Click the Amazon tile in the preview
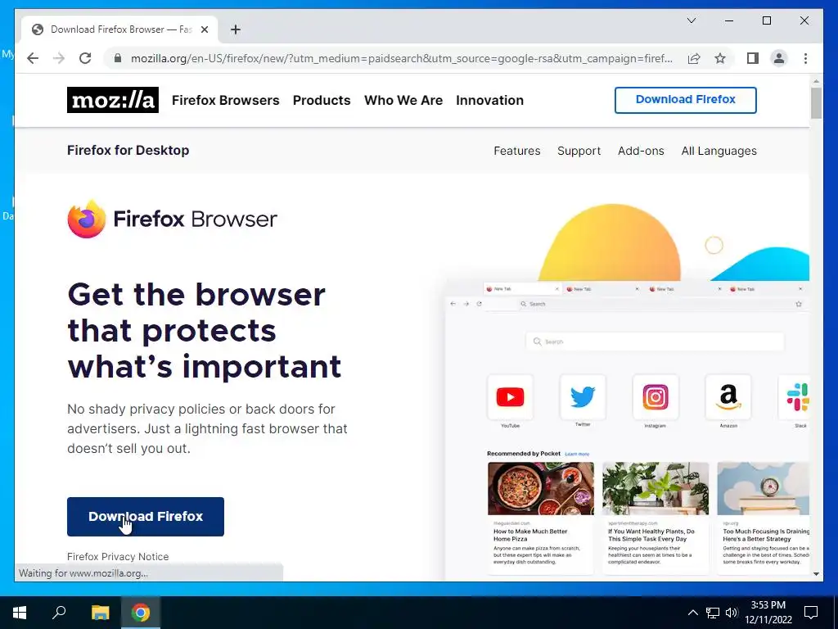The height and width of the screenshot is (629, 838). coord(728,397)
